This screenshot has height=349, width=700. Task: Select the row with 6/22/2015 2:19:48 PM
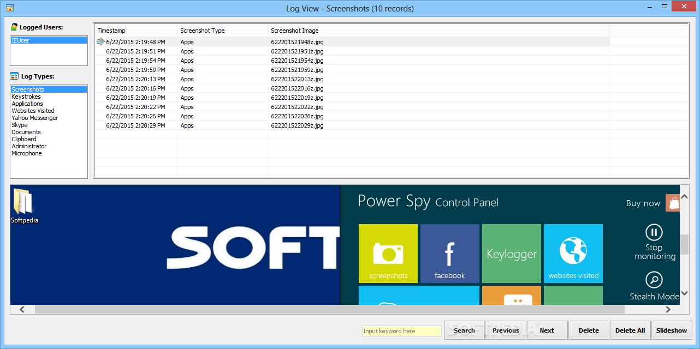(352, 42)
